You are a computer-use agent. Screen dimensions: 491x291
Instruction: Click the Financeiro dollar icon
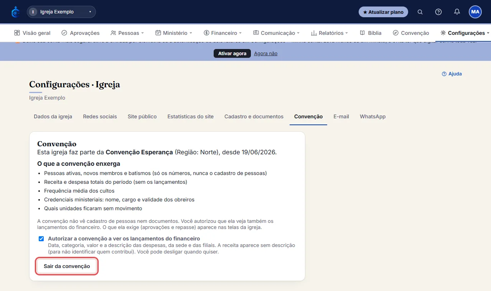pos(206,33)
